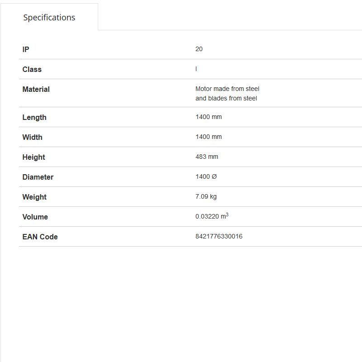Select the Length value 1400 mm
This screenshot has width=362, height=362.
coord(209,117)
